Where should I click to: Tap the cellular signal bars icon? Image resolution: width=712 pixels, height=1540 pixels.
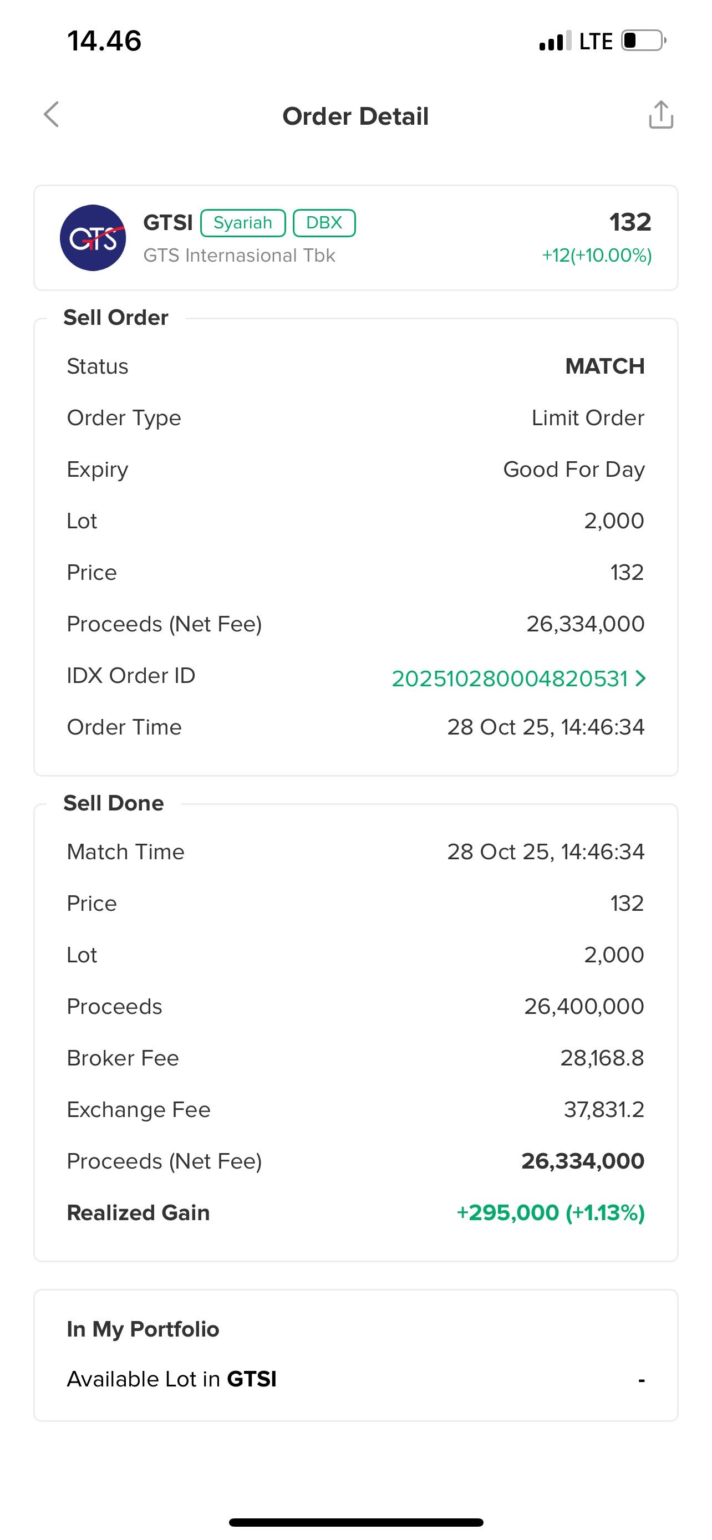coord(554,42)
